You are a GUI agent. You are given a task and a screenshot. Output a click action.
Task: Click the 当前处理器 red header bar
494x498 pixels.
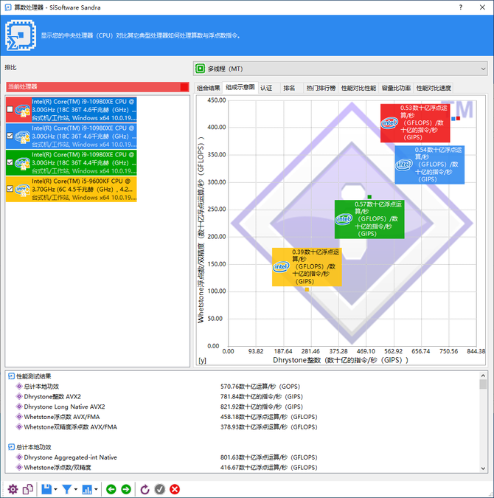pos(98,87)
